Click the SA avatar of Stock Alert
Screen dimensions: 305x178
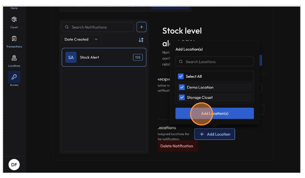pyautogui.click(x=71, y=57)
